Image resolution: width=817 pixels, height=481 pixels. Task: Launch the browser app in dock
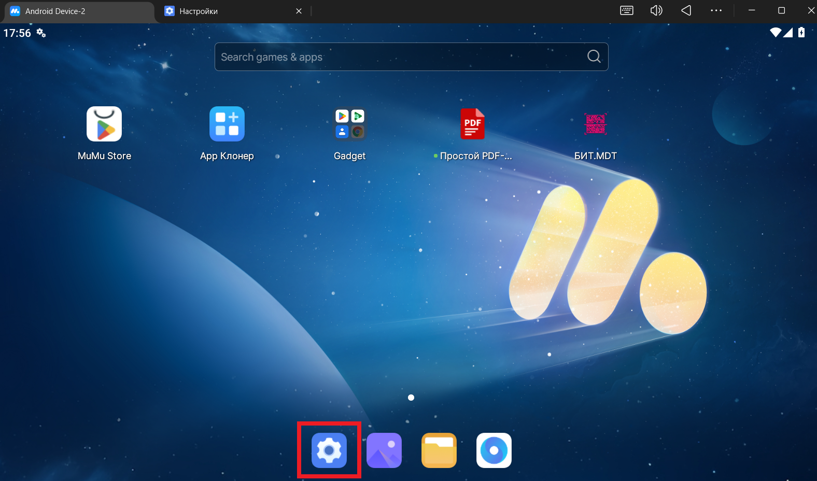(494, 450)
